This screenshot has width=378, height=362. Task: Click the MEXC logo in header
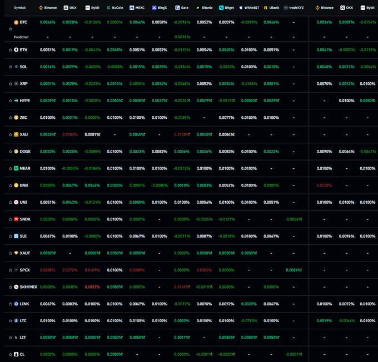[x=132, y=8]
